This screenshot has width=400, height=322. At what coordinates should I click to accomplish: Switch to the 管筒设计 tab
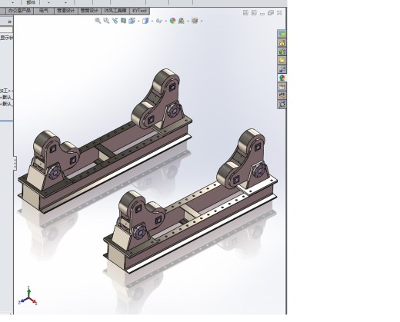tap(89, 11)
